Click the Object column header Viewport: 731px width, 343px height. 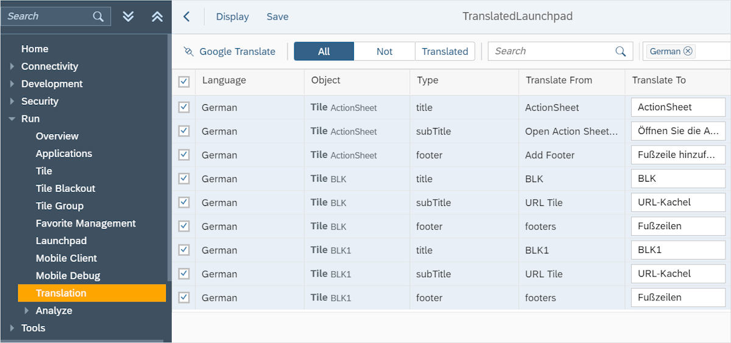[326, 80]
